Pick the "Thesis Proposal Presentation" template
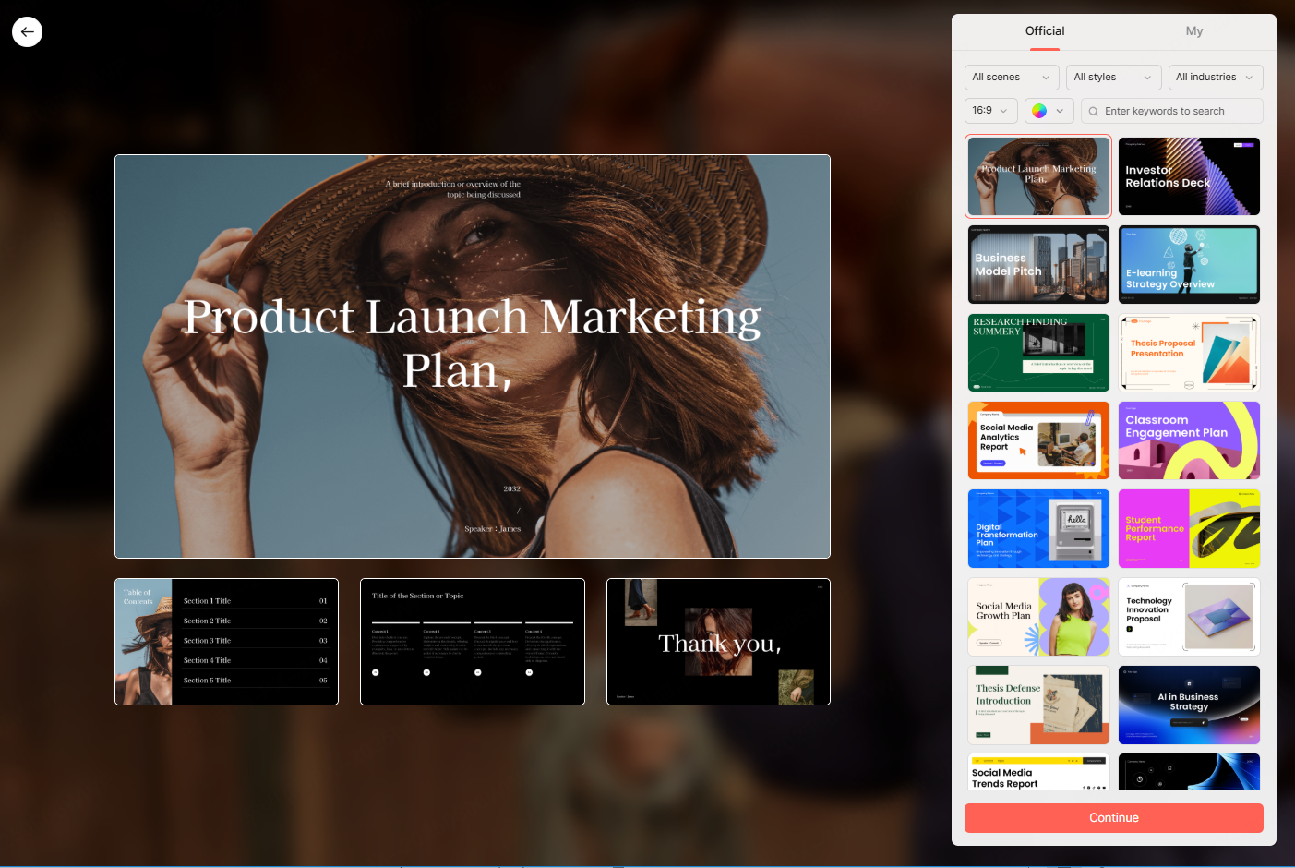1295x868 pixels. 1189,353
